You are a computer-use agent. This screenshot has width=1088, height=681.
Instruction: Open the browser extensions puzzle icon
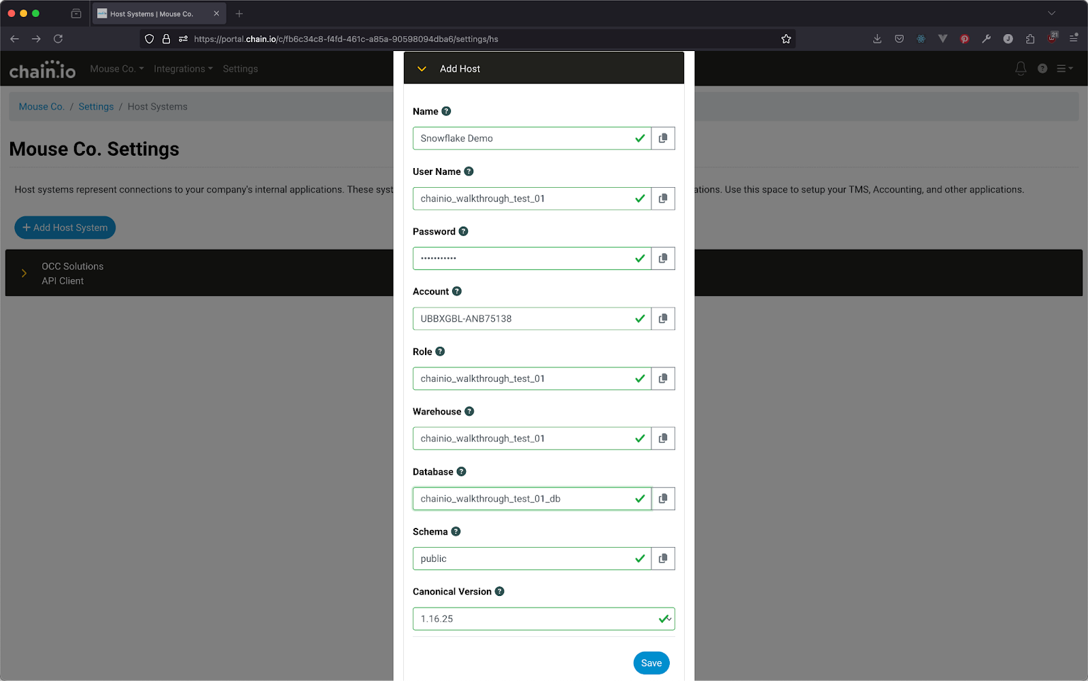point(1030,39)
